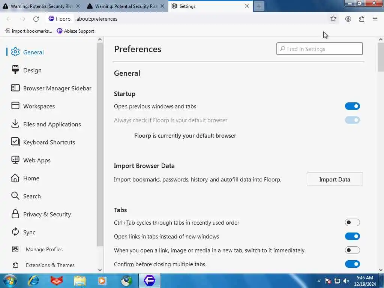The width and height of the screenshot is (384, 288).
Task: Open Workspaces window icon in sidebar
Action: point(15,105)
